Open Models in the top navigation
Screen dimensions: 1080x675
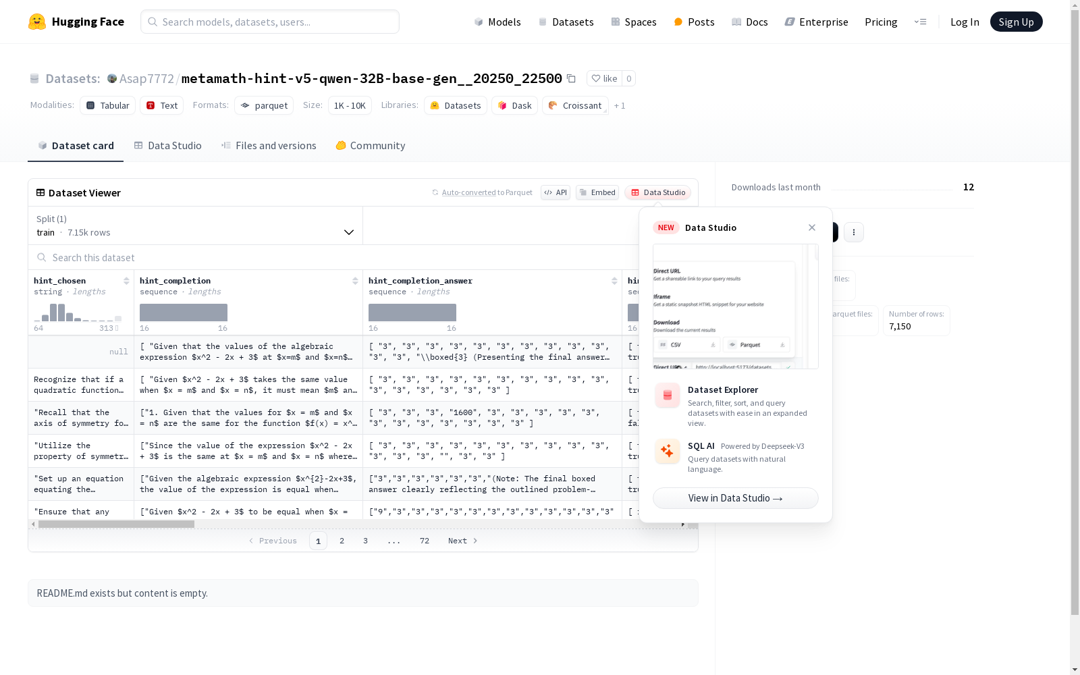[497, 22]
